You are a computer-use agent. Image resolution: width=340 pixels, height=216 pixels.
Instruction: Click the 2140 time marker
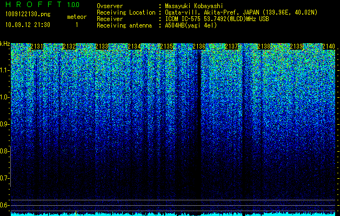[329, 46]
